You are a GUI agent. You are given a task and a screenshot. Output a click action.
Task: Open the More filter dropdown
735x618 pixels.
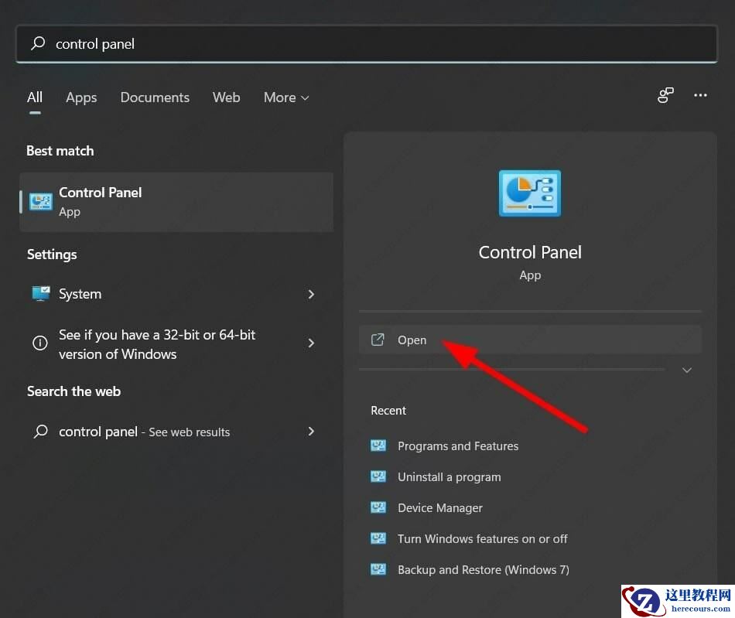pyautogui.click(x=285, y=97)
